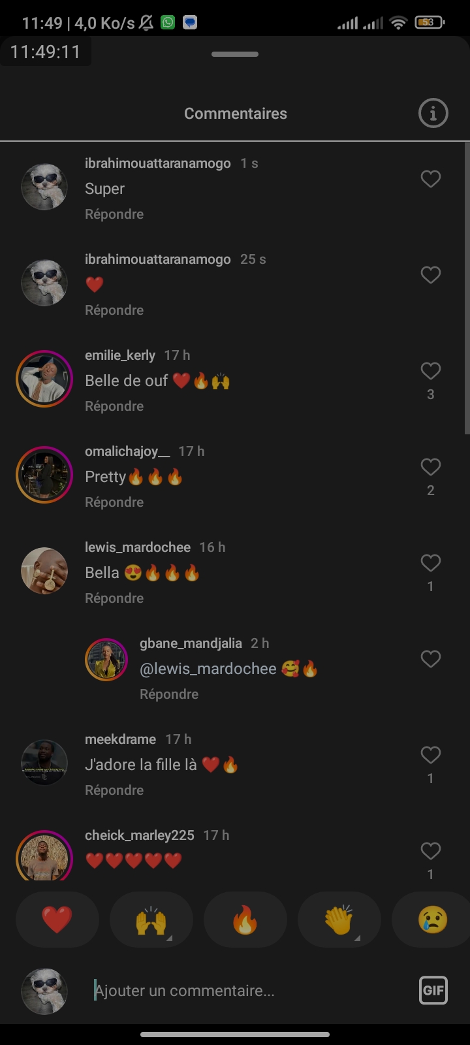Image resolution: width=470 pixels, height=1045 pixels.
Task: Reply to the "Super" comment
Action: coord(114,214)
